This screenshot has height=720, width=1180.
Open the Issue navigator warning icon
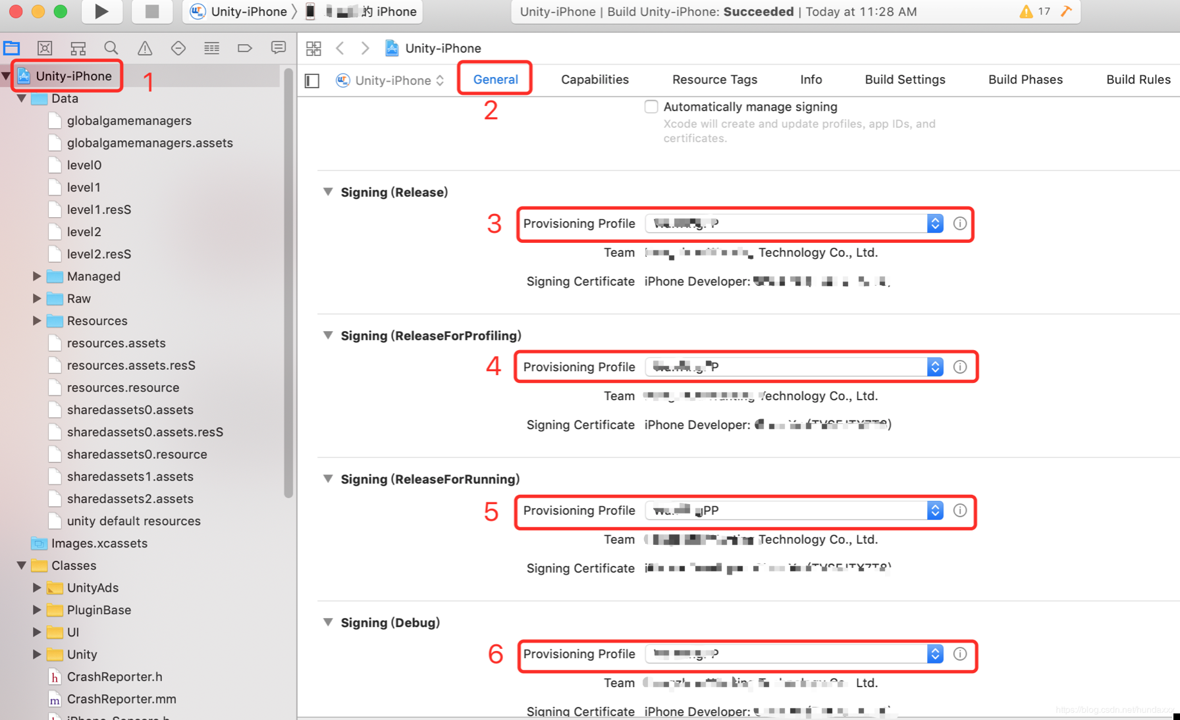pos(145,48)
